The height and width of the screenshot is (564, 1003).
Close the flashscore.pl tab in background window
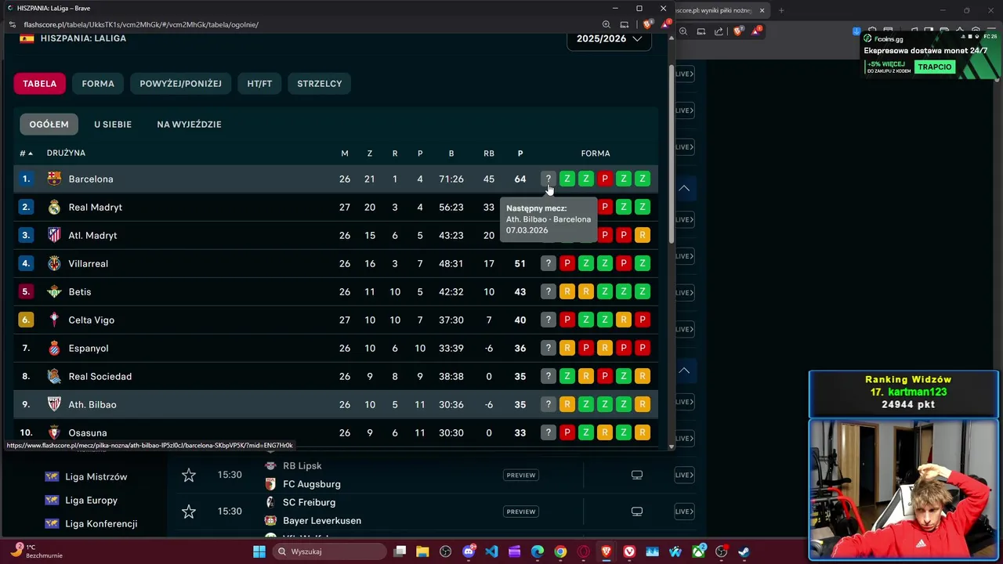pyautogui.click(x=762, y=10)
